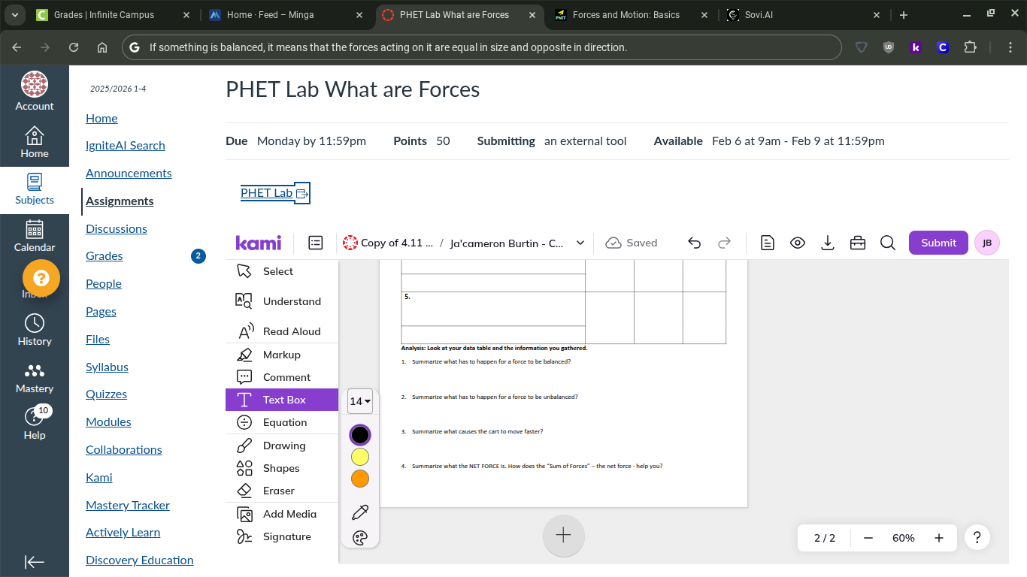
Task: Open the Sovi.AI browser tab
Action: click(x=759, y=14)
